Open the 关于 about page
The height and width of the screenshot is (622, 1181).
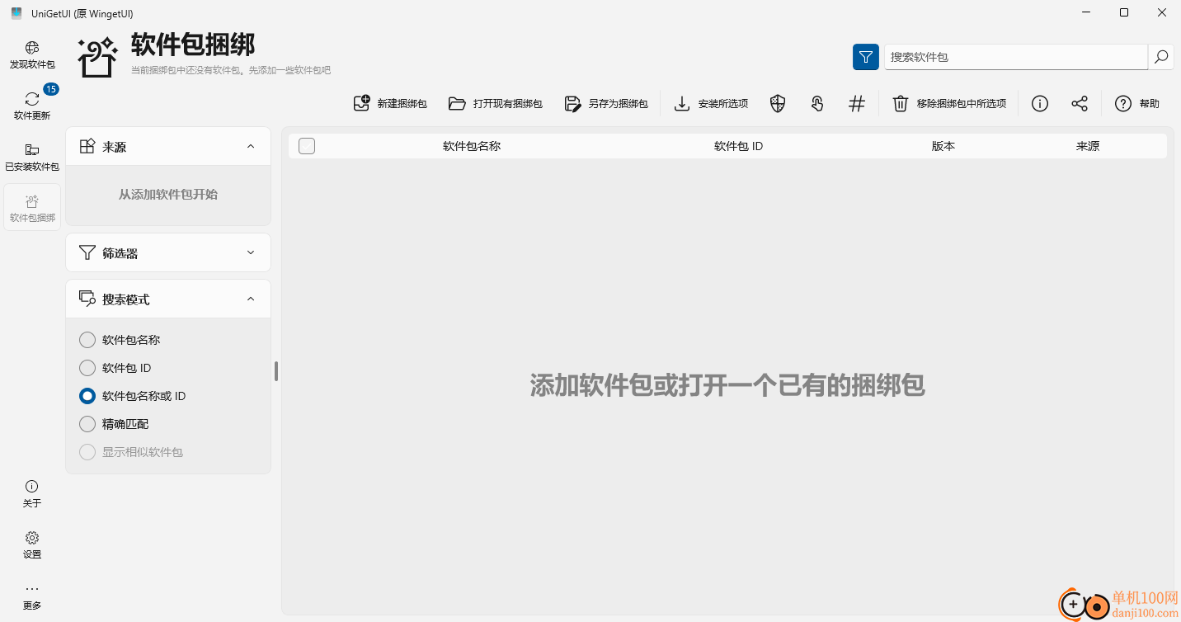pos(32,493)
